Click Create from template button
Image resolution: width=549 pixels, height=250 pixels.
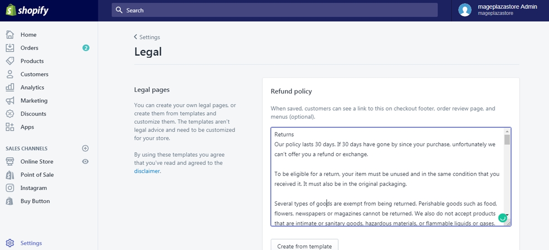coord(304,245)
